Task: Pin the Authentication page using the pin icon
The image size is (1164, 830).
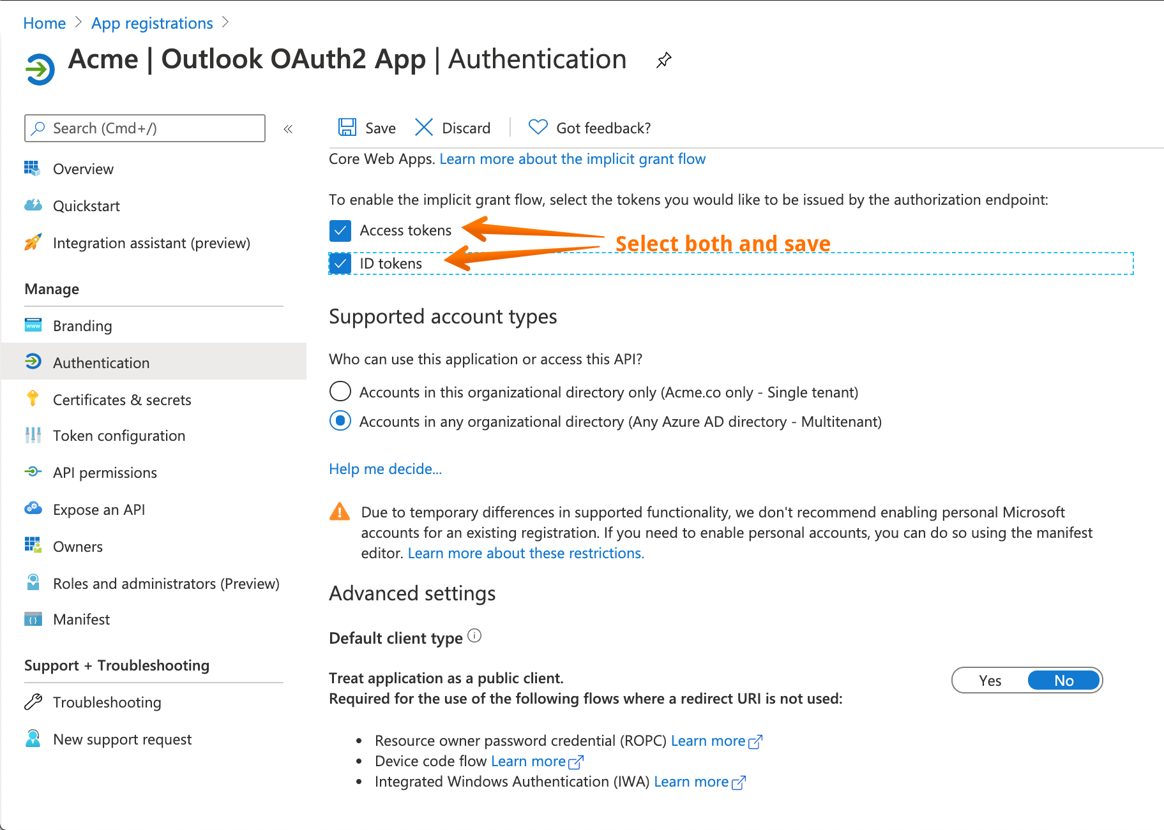Action: coord(664,59)
